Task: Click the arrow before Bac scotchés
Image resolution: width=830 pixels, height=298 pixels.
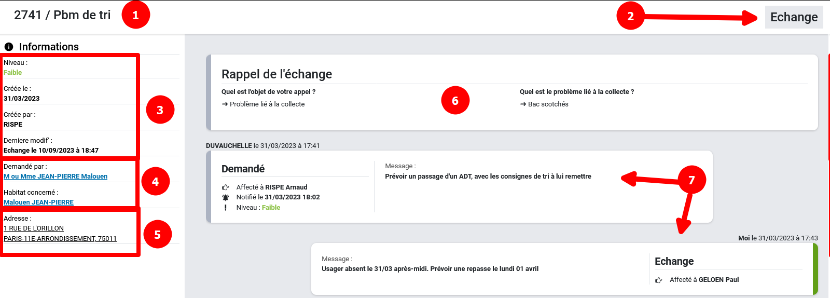Action: (523, 104)
